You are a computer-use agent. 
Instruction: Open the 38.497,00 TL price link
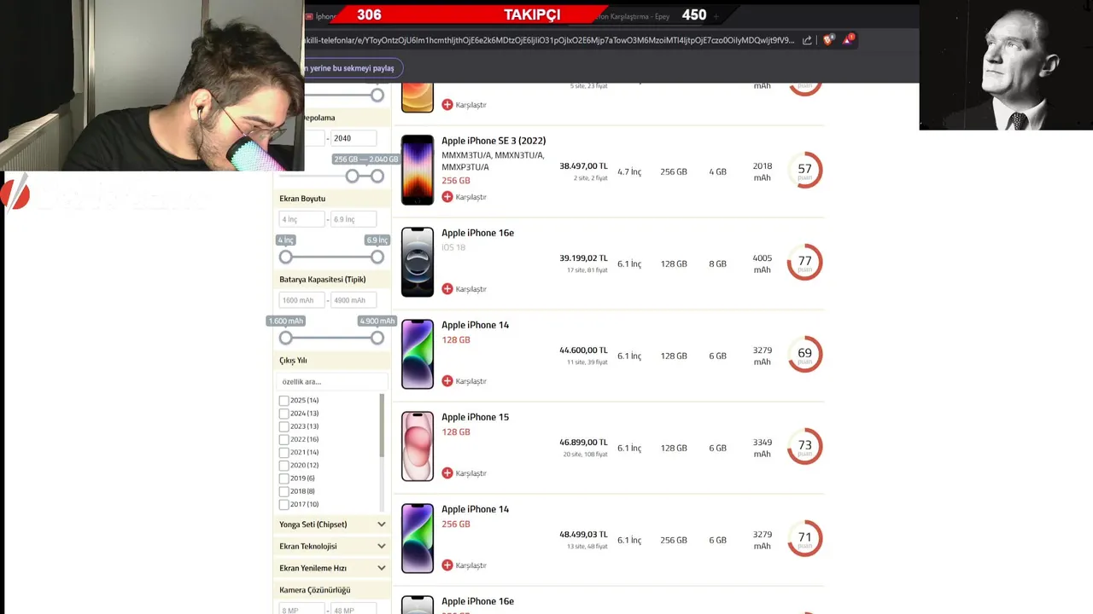(x=583, y=166)
